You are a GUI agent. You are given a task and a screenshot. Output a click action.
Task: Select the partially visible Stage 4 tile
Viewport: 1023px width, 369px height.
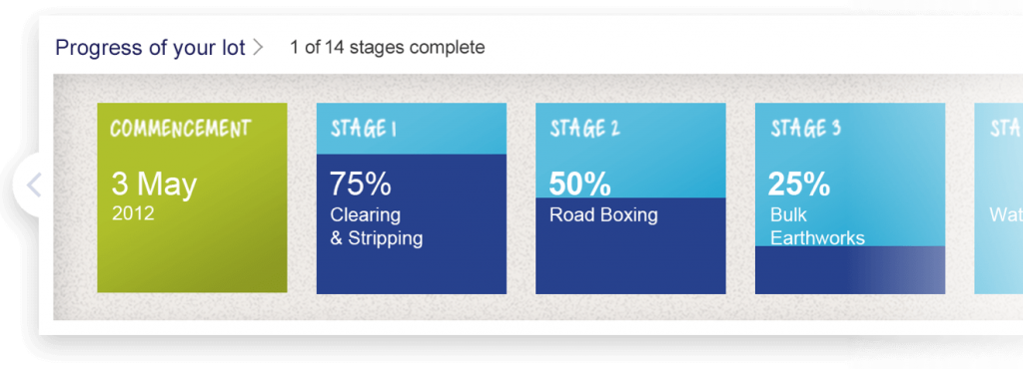[998, 197]
